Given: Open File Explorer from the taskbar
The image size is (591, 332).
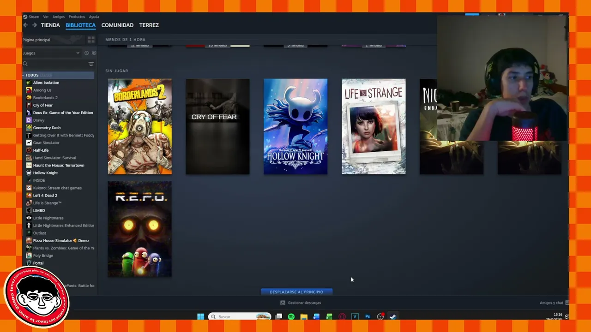Looking at the screenshot, I should [x=304, y=317].
